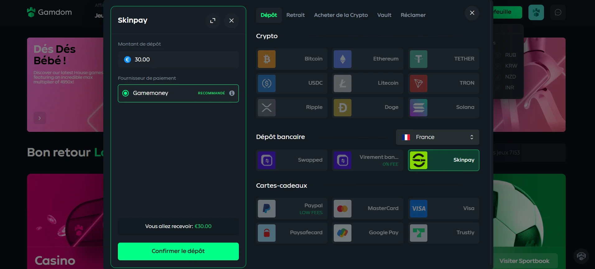
Task: Click the 'Vous allez recevoir: €30.00' text
Action: [x=178, y=226]
